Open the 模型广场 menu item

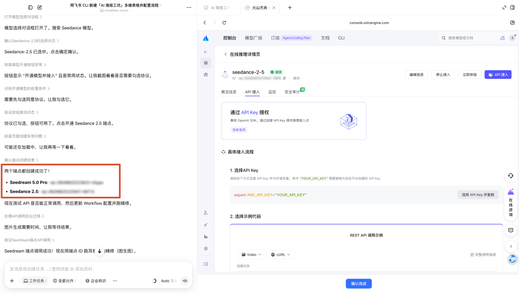point(254,38)
